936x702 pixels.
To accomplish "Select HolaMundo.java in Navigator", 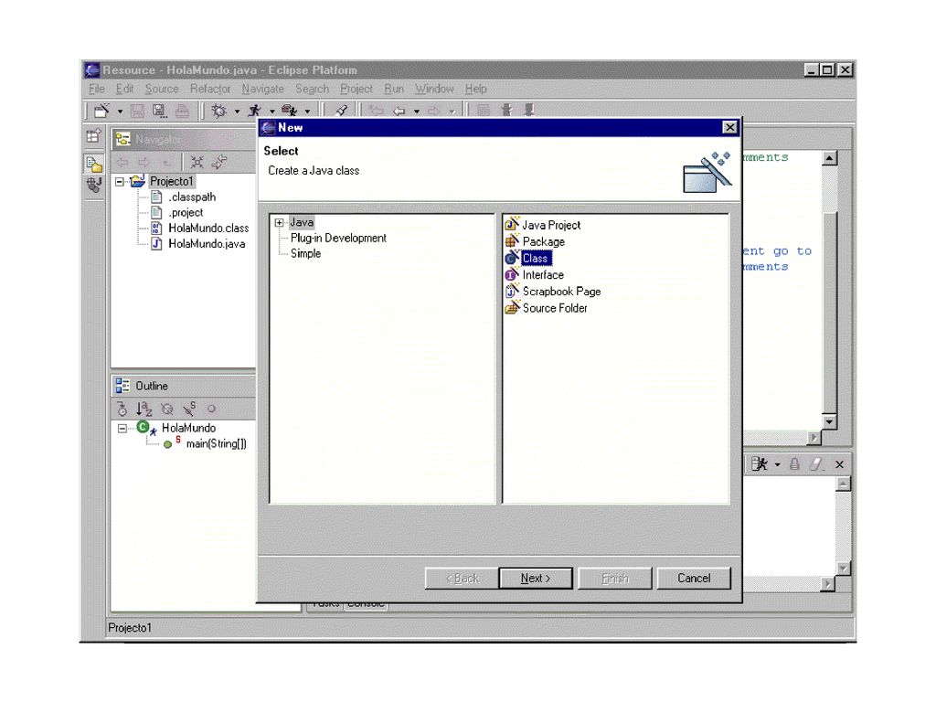I will coord(207,243).
